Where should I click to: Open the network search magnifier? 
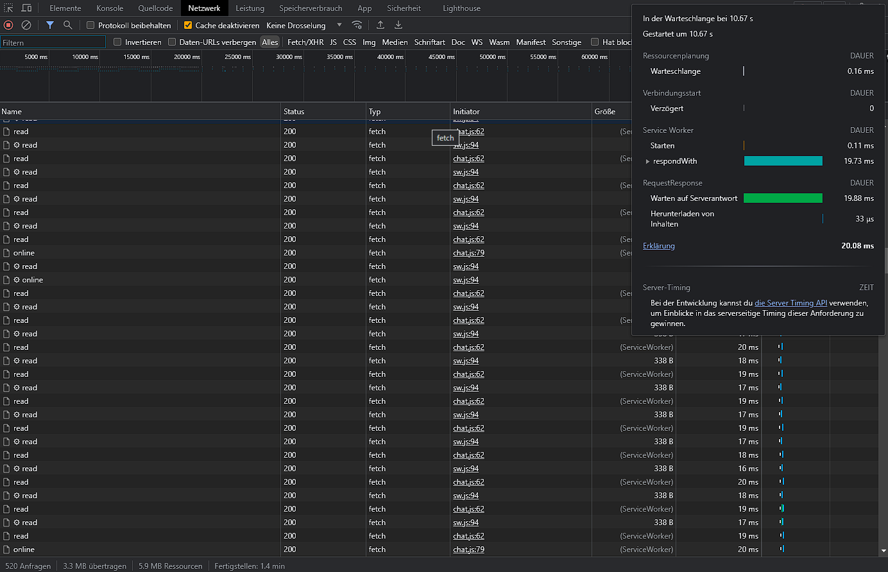point(67,25)
